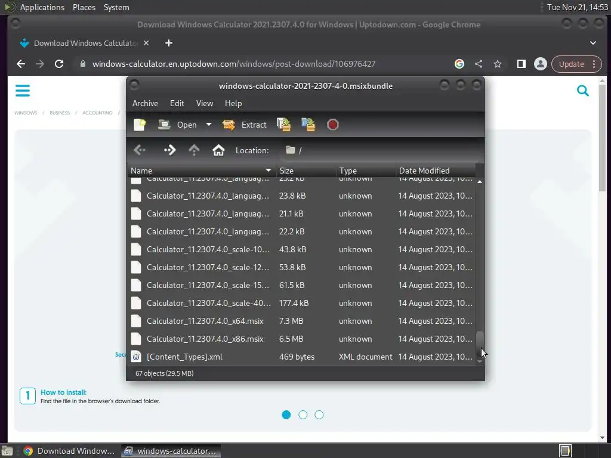Viewport: 611px width, 458px height.
Task: Bookmark this page with star icon
Action: [x=498, y=64]
